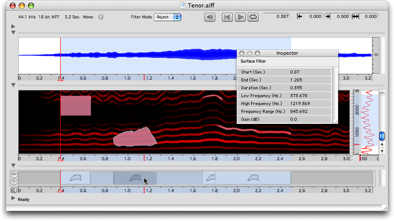This screenshot has width=394, height=221.
Task: Toggle the 'S' solo track button
Action: [14, 182]
